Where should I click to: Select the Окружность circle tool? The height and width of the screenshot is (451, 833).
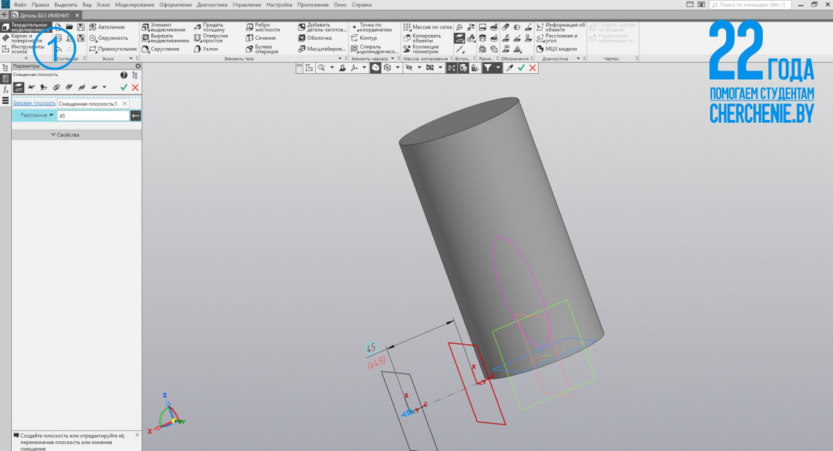(108, 38)
